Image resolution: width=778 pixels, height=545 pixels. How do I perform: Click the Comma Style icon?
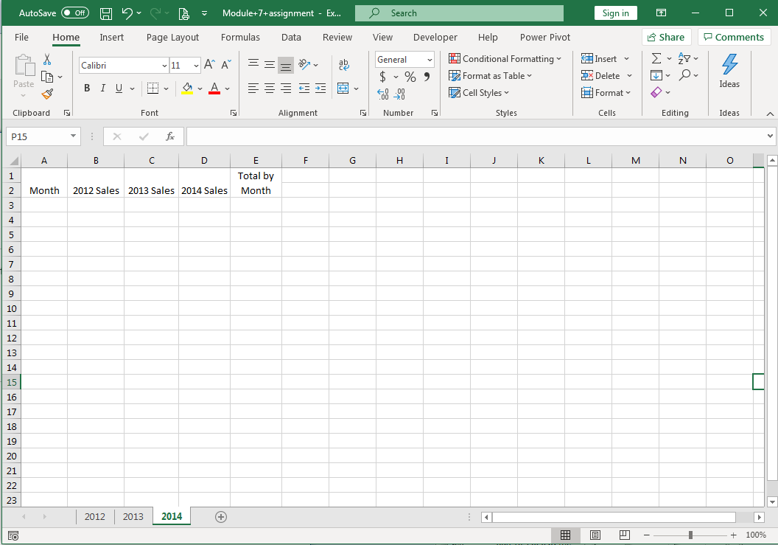[428, 76]
